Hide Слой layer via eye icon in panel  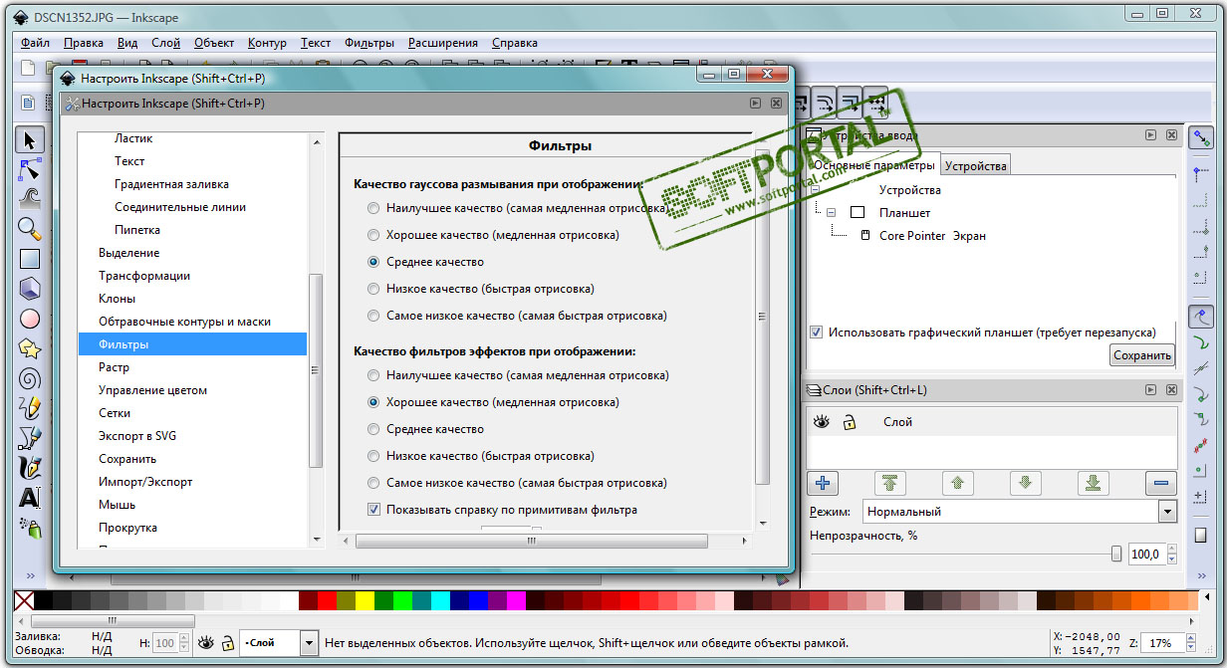822,422
